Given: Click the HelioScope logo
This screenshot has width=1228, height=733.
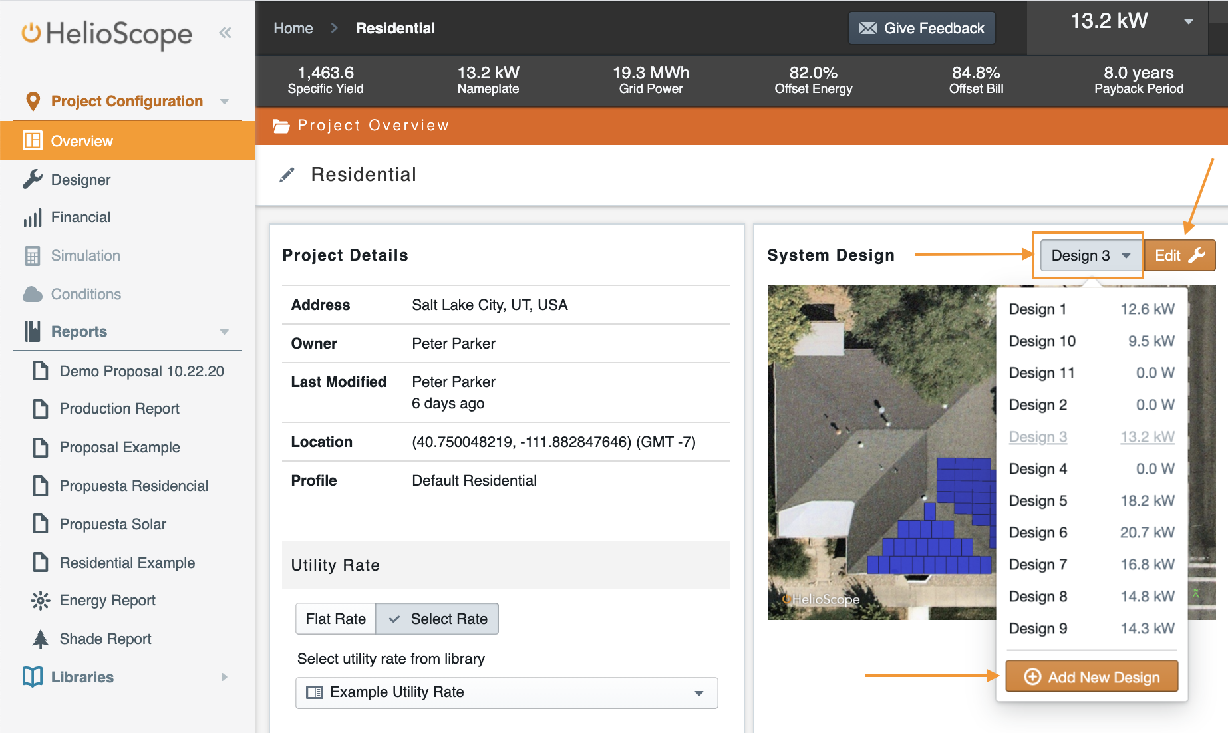Looking at the screenshot, I should click(x=107, y=33).
